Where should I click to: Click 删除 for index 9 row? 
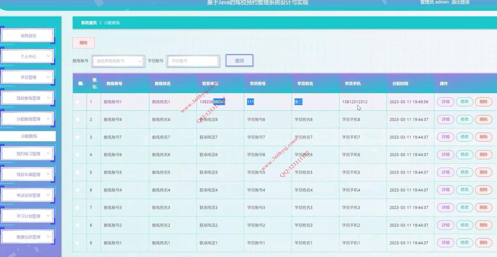484,243
